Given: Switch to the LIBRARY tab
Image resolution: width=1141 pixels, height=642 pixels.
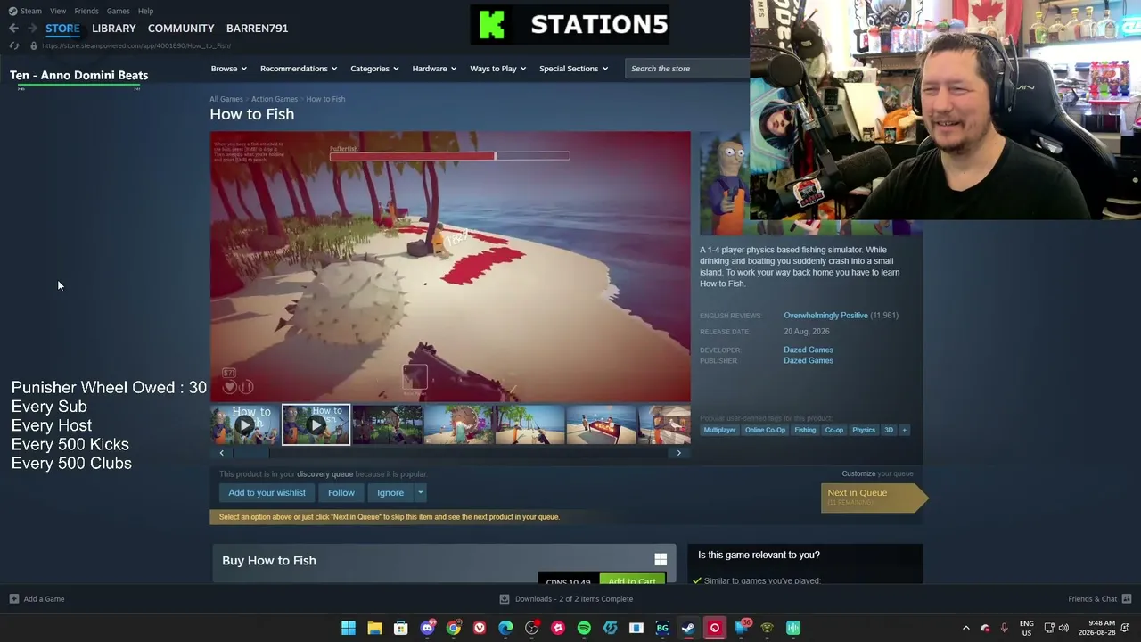Looking at the screenshot, I should click(x=114, y=29).
